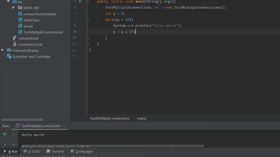
Task: Click main() breadcrumb
Action: [142, 118]
